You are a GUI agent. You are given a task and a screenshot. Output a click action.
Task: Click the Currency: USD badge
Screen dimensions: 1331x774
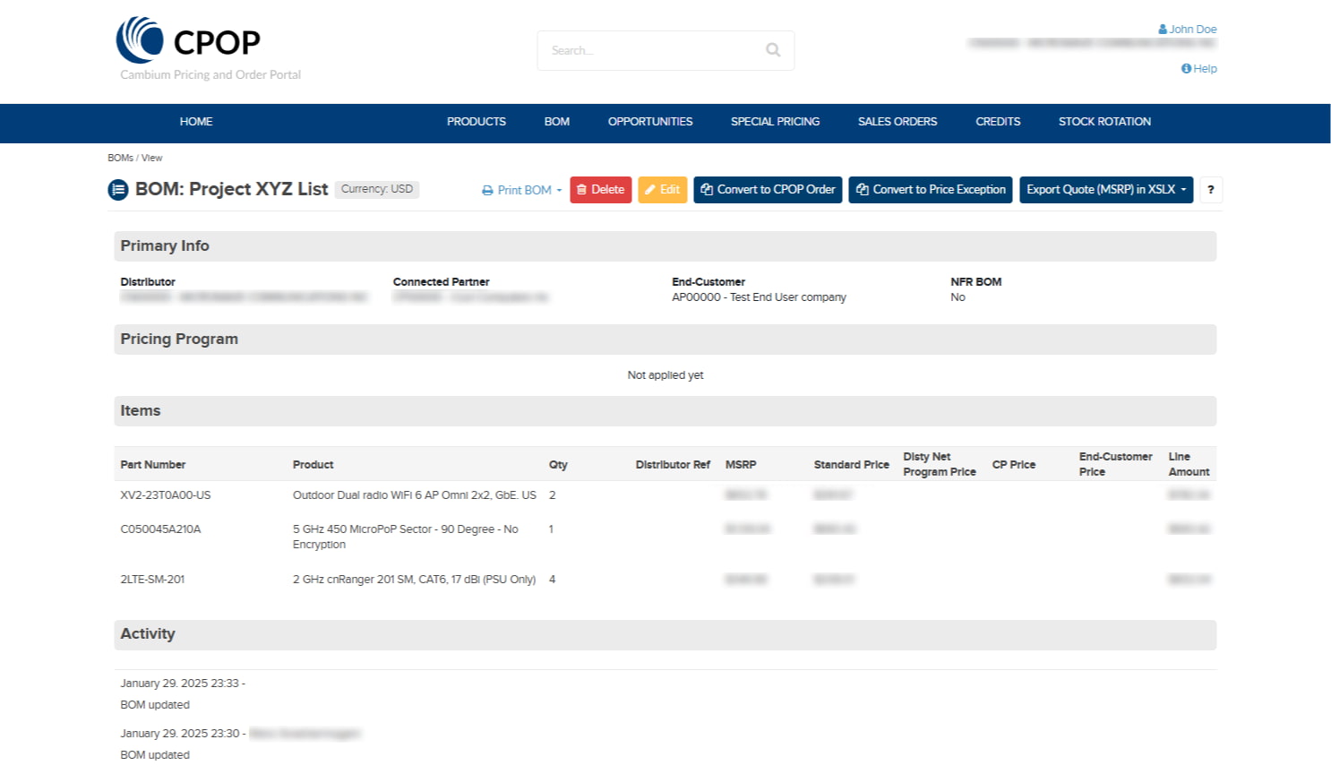377,189
